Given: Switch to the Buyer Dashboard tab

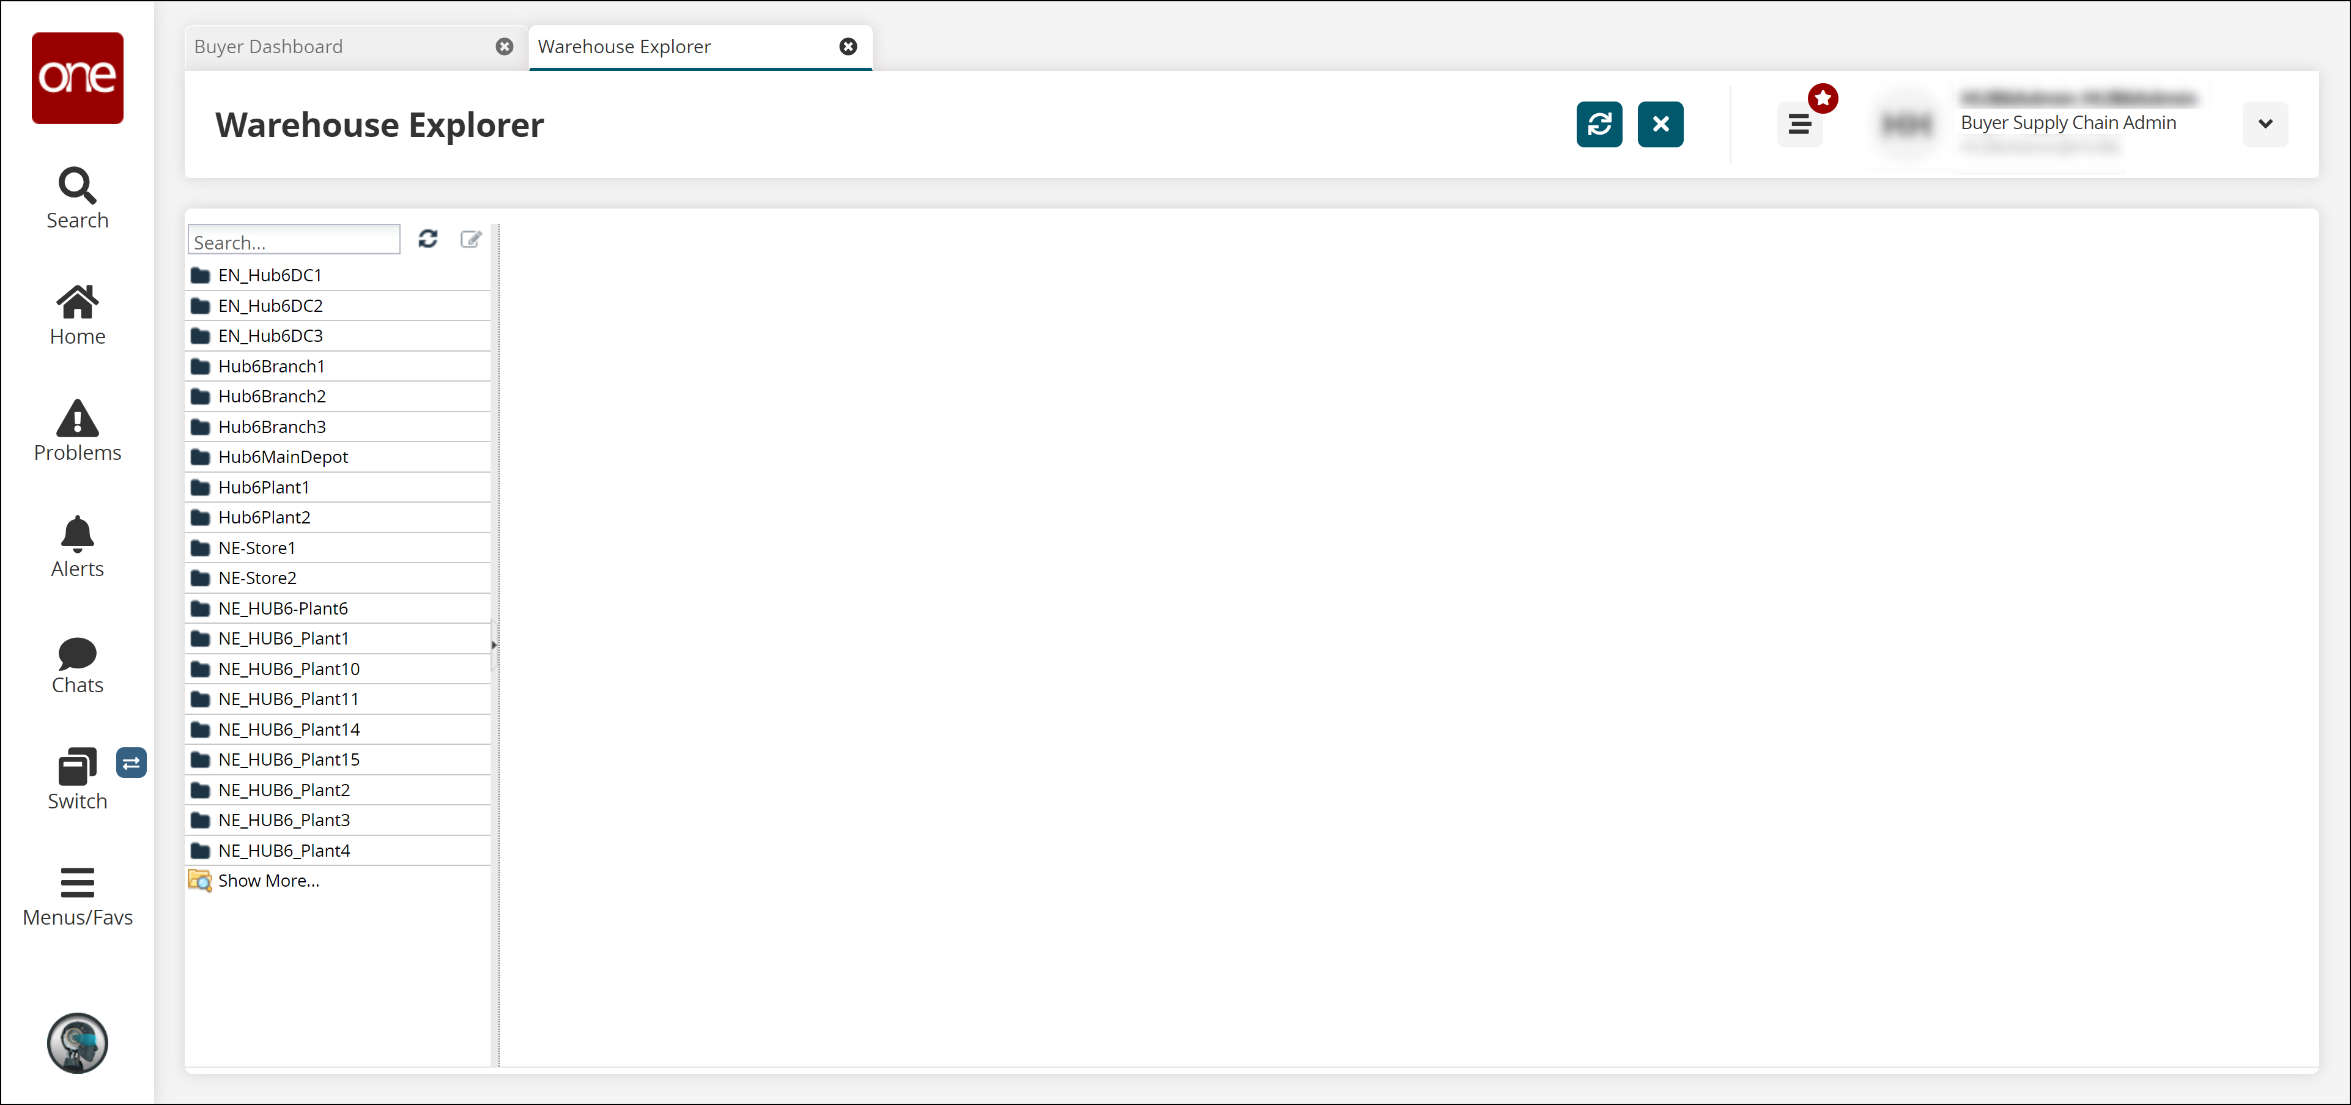Looking at the screenshot, I should pyautogui.click(x=268, y=46).
